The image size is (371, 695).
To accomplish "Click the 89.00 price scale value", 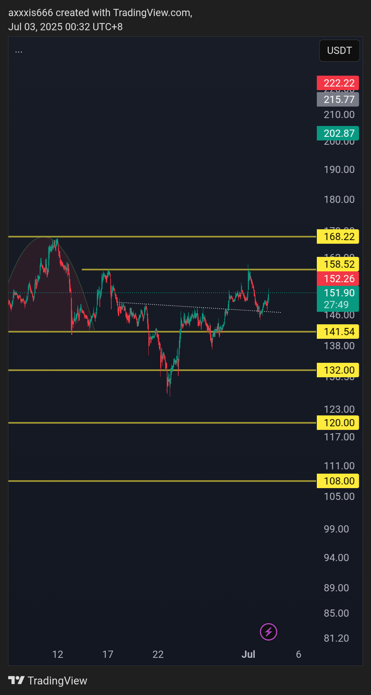I will point(336,588).
